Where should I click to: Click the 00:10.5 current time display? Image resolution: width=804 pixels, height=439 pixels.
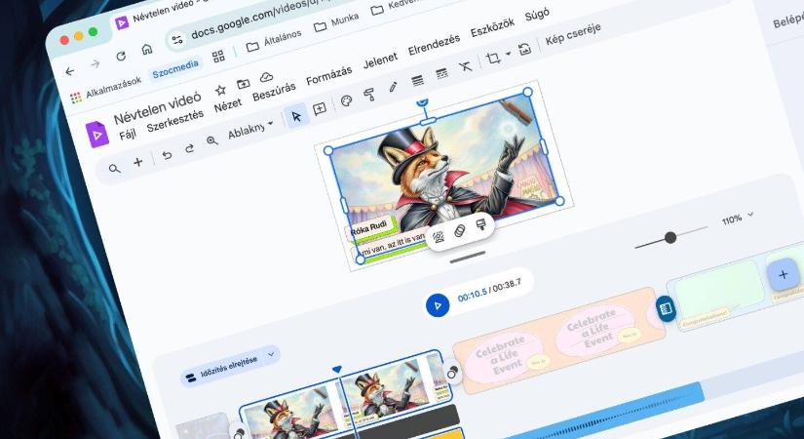click(473, 295)
